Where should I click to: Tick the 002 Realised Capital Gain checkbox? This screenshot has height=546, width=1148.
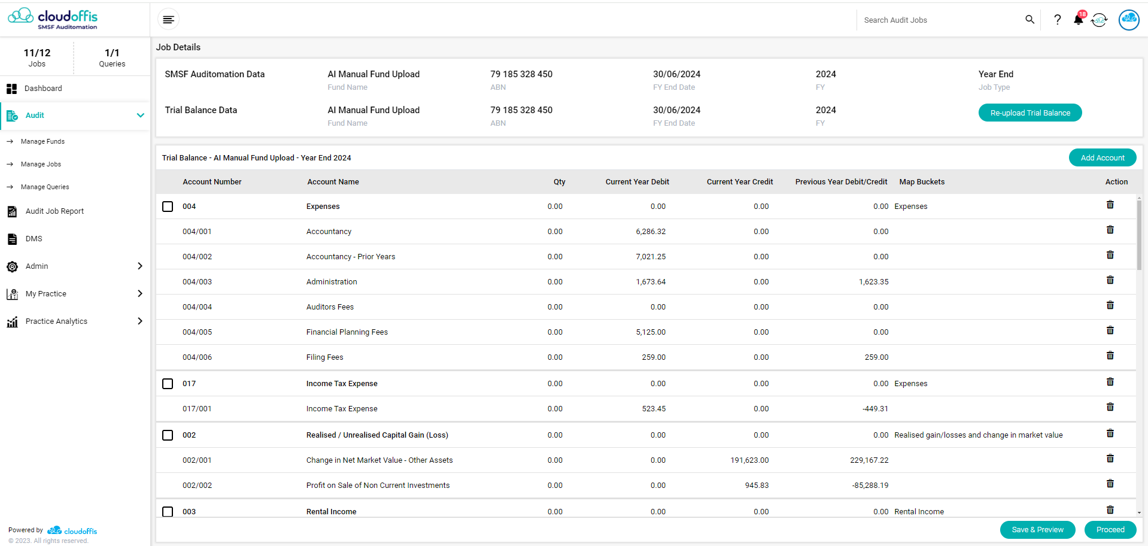pyautogui.click(x=168, y=435)
